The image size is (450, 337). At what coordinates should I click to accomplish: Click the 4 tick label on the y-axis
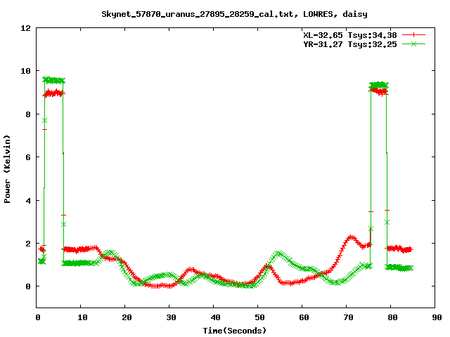28,201
